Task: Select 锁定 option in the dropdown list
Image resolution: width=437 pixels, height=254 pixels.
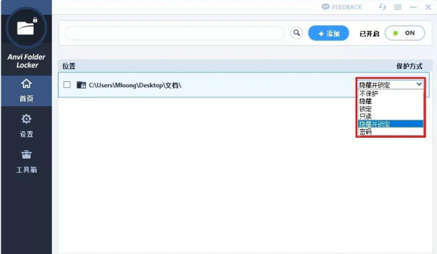Action: click(391, 109)
